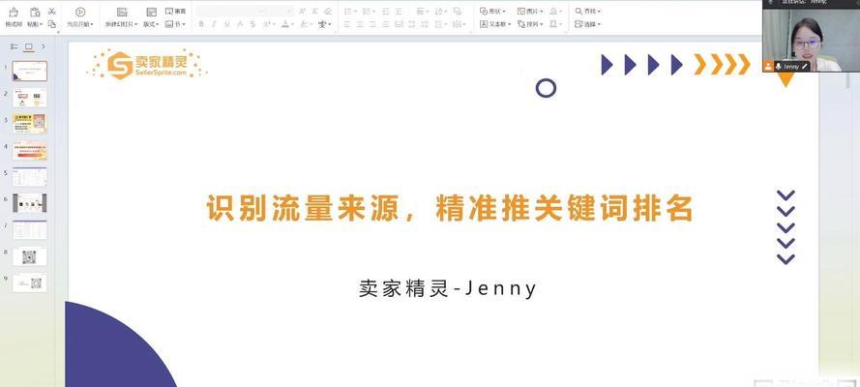Center align text
Screen dimensions: 860x387
tap(360, 24)
